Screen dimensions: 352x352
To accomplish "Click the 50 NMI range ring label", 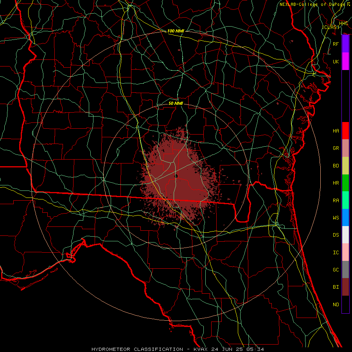I will point(176,103).
